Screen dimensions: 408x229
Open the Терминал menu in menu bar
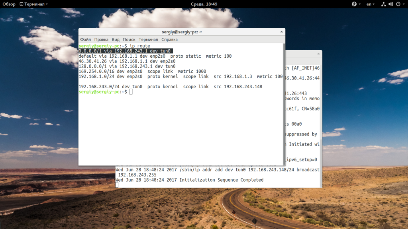pyautogui.click(x=148, y=40)
